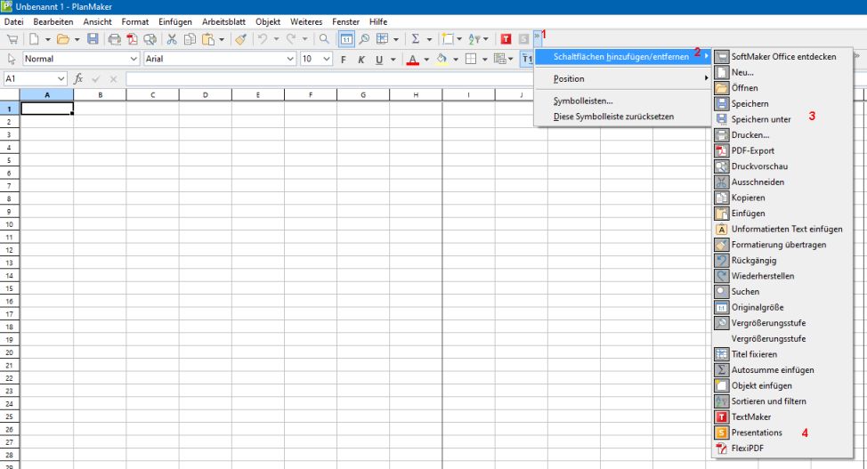Image resolution: width=867 pixels, height=469 pixels.
Task: Click the sort and filter icon in toolbar
Action: [474, 39]
